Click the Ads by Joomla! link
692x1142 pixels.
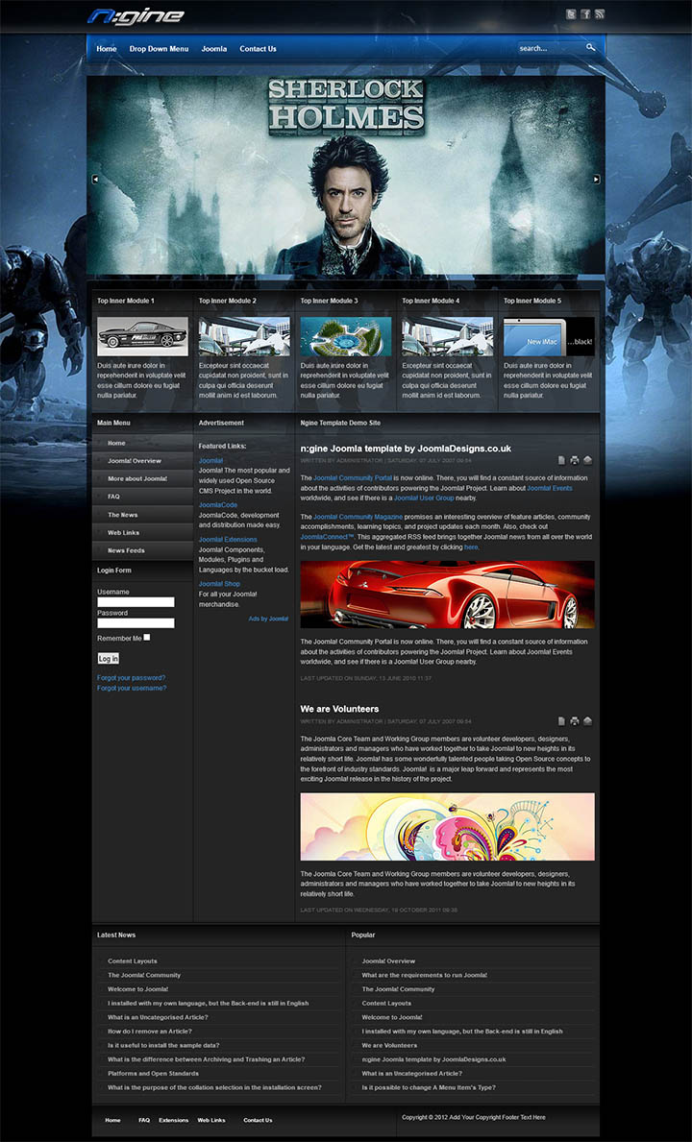[x=268, y=620]
